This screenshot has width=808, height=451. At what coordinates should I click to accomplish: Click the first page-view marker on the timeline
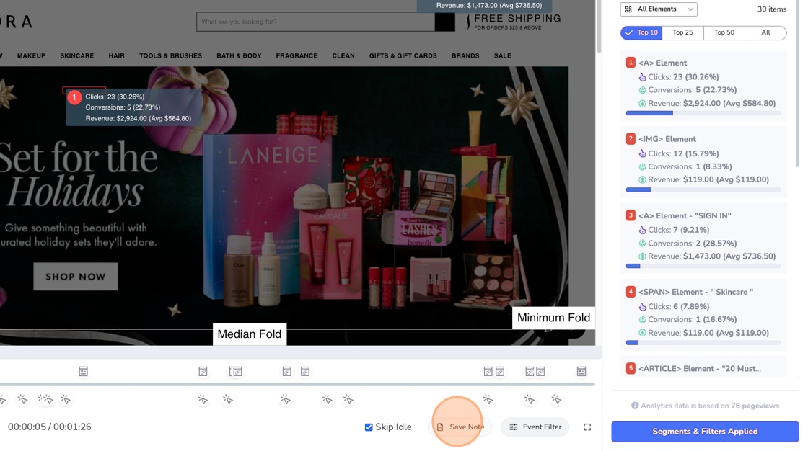pyautogui.click(x=83, y=371)
